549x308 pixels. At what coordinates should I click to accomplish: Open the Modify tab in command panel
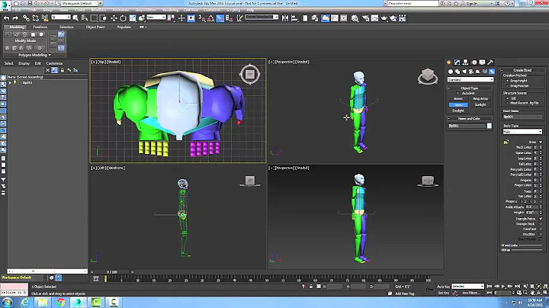457,63
